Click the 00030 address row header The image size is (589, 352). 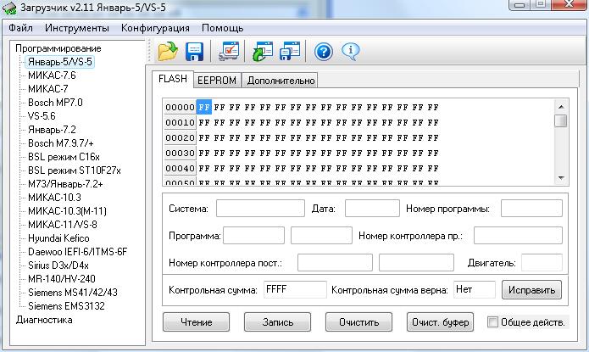(180, 153)
